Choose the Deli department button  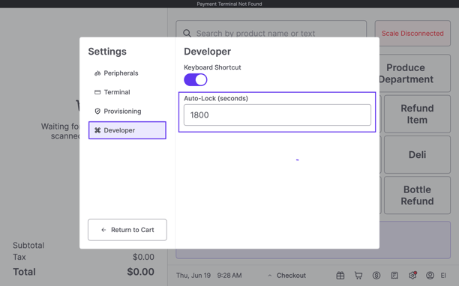coord(417,154)
